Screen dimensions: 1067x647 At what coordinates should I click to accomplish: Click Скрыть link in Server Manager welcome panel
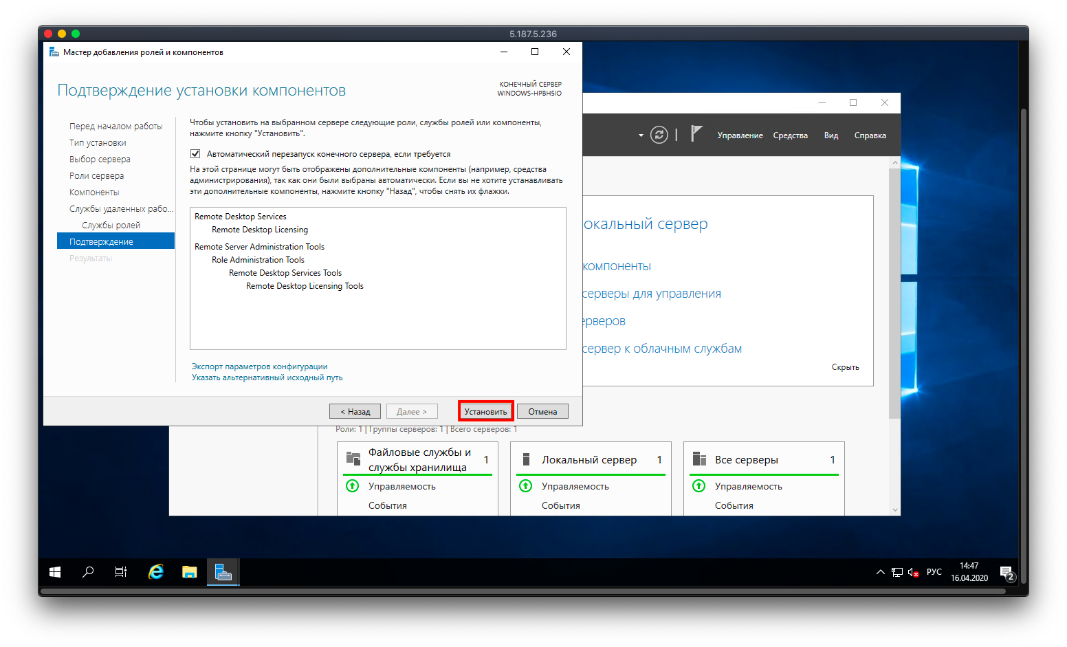point(845,367)
